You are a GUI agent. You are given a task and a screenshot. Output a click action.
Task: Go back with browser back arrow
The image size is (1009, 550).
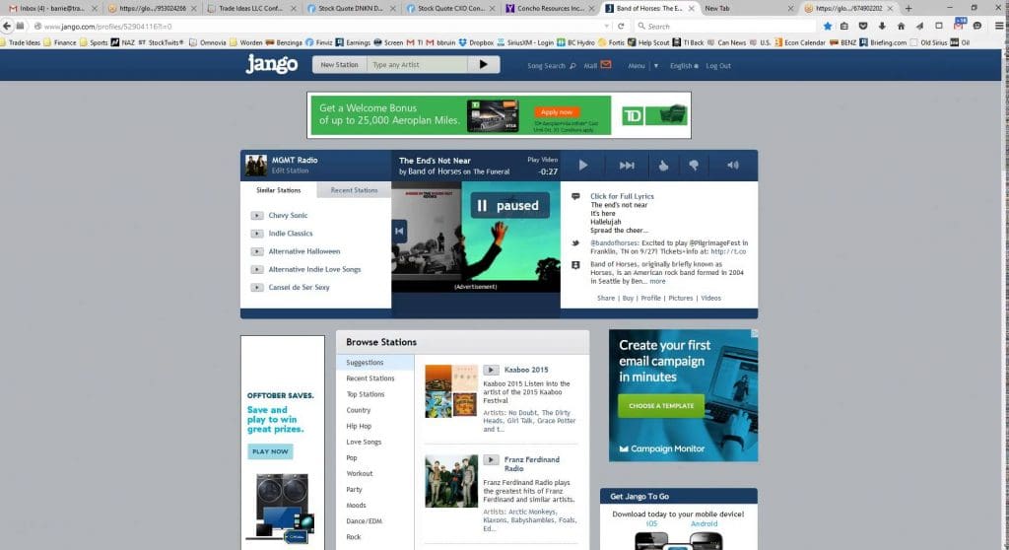tap(7, 26)
